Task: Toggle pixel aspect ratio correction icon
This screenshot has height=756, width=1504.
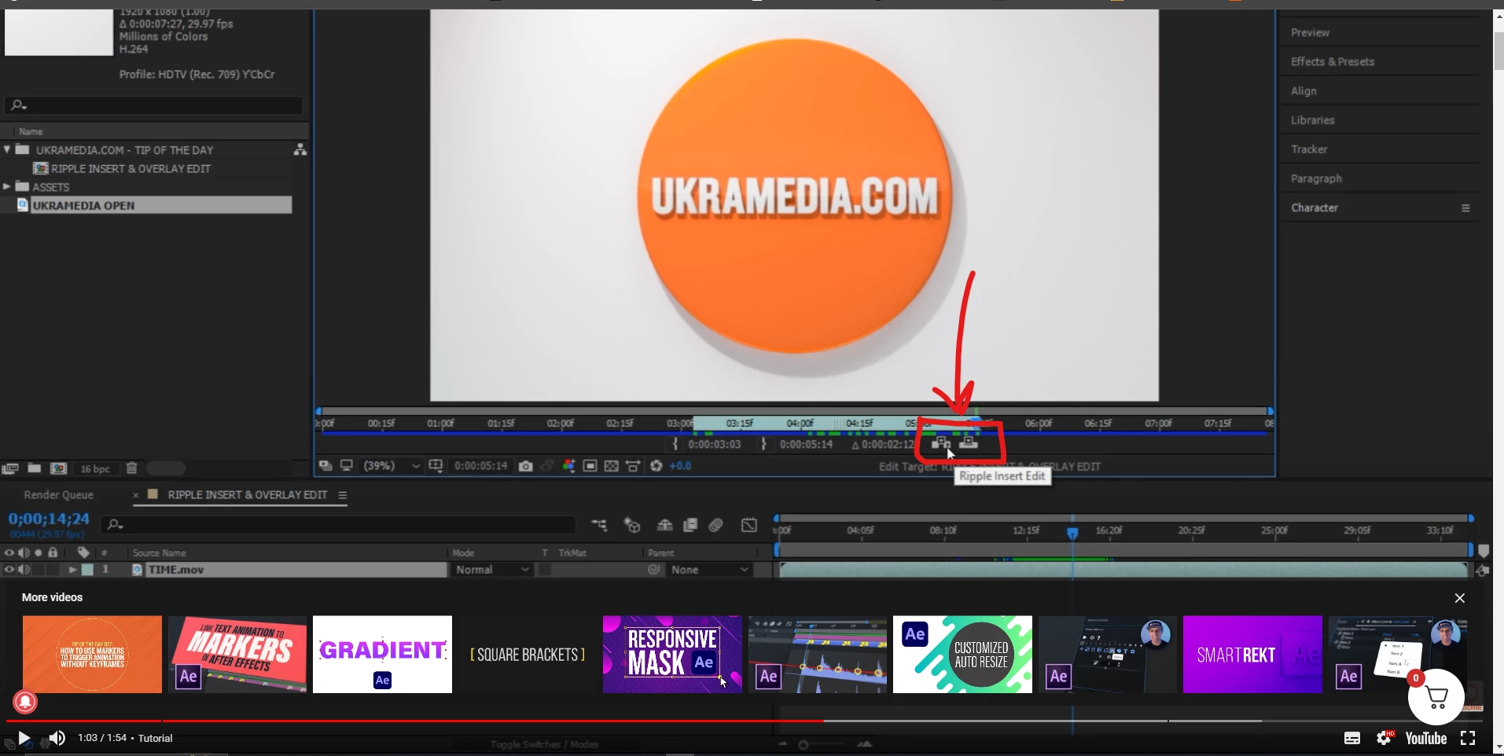Action: [x=633, y=466]
